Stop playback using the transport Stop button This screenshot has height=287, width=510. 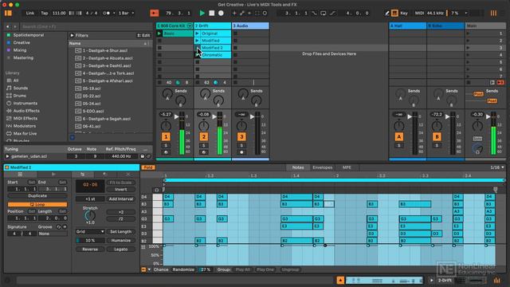point(212,13)
